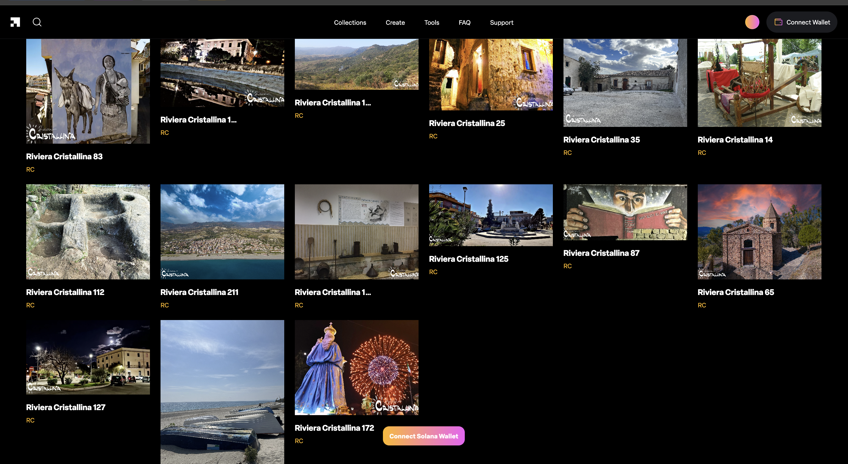Screen dimensions: 848x464
Task: Click the truncated title under museum display image
Action: click(x=333, y=292)
